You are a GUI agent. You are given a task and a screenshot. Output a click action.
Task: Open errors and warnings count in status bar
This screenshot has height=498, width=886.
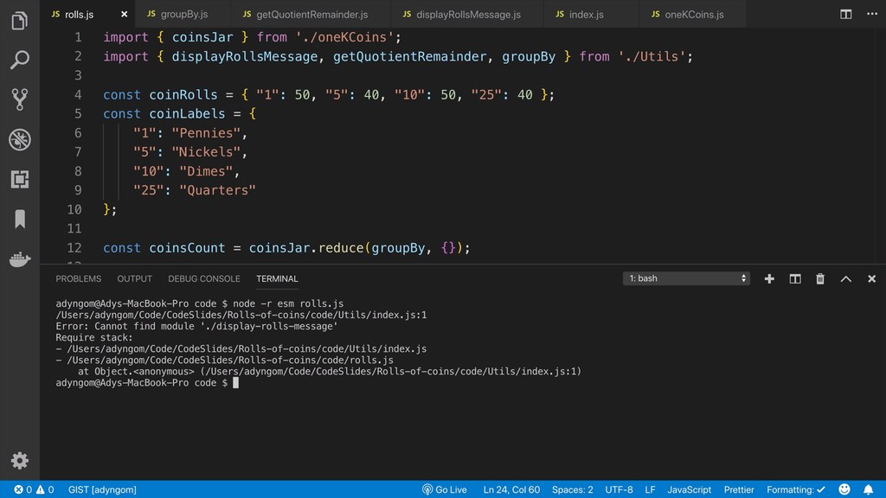coord(34,489)
